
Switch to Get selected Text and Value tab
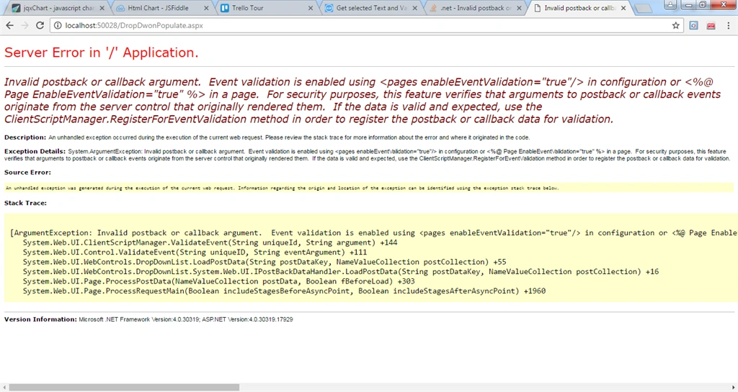[x=367, y=8]
